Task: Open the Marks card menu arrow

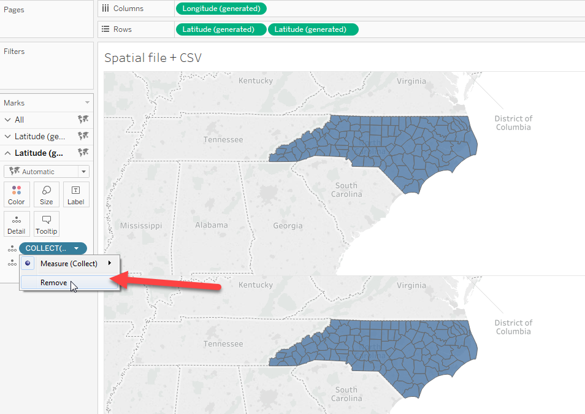Action: tap(87, 103)
